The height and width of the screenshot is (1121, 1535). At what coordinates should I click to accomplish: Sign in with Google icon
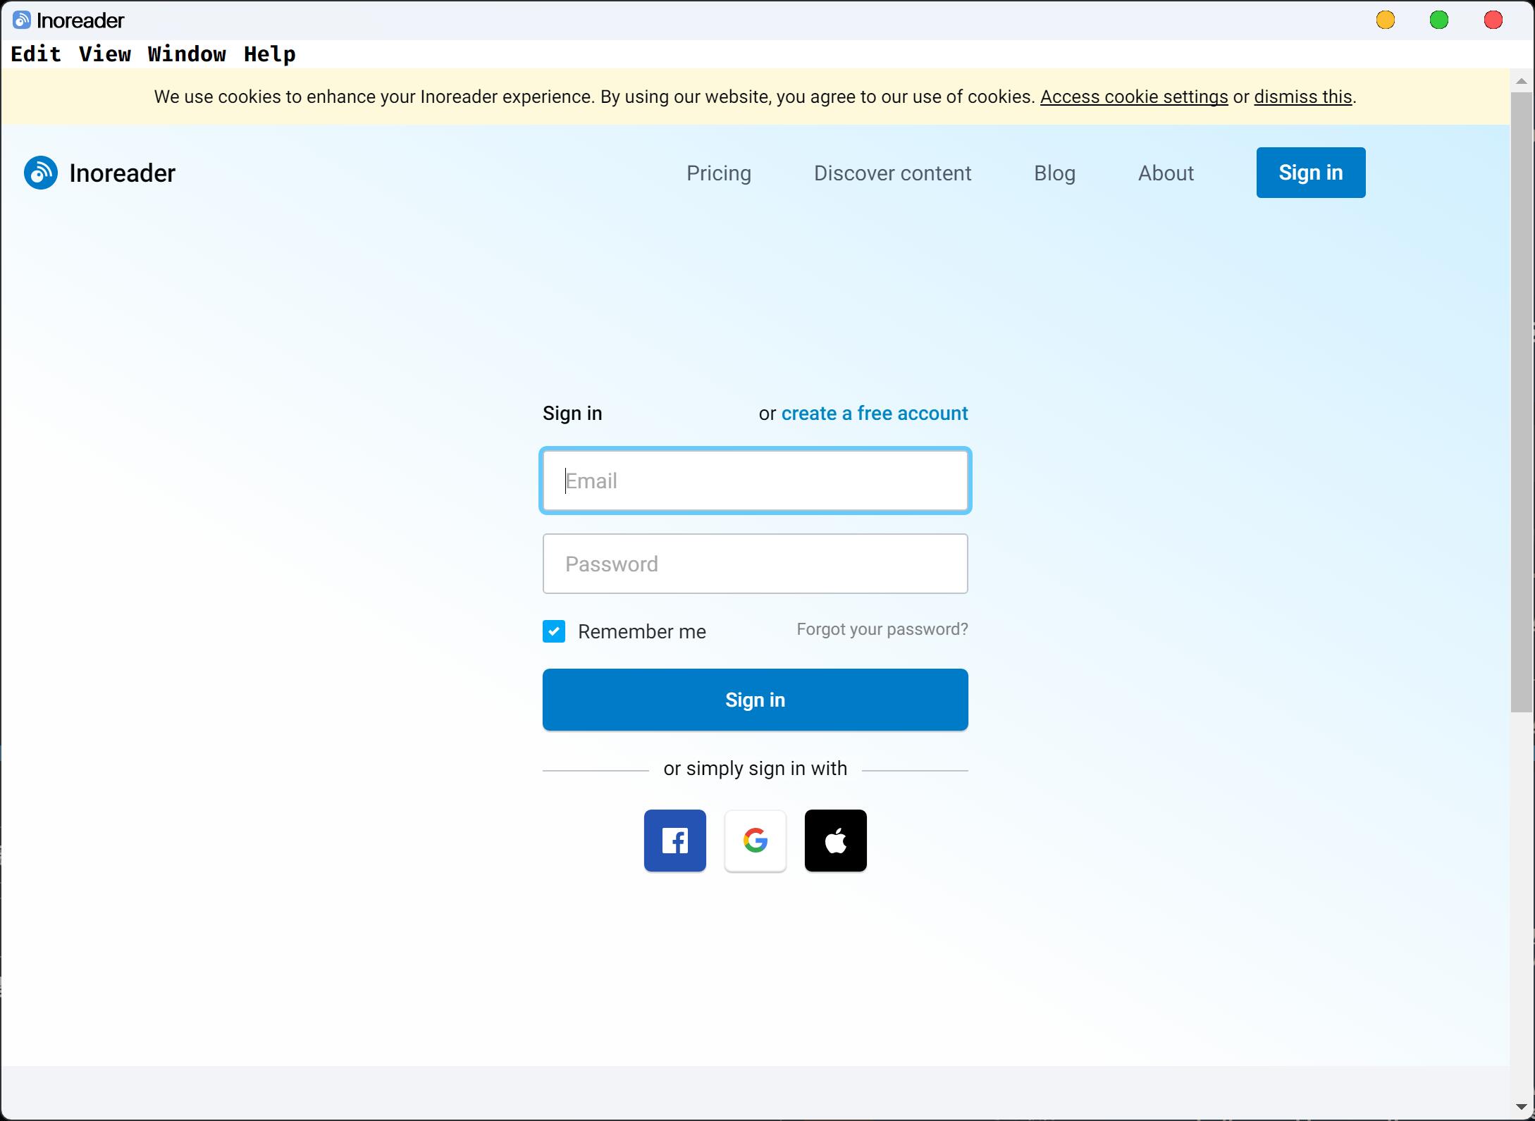coord(755,840)
